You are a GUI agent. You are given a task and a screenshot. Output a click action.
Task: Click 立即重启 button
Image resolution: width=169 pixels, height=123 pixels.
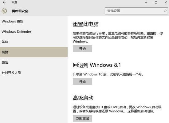click(82, 118)
